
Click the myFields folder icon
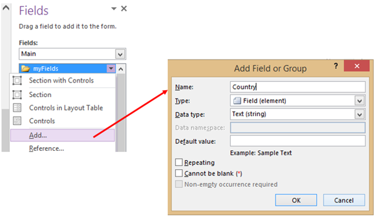point(25,69)
